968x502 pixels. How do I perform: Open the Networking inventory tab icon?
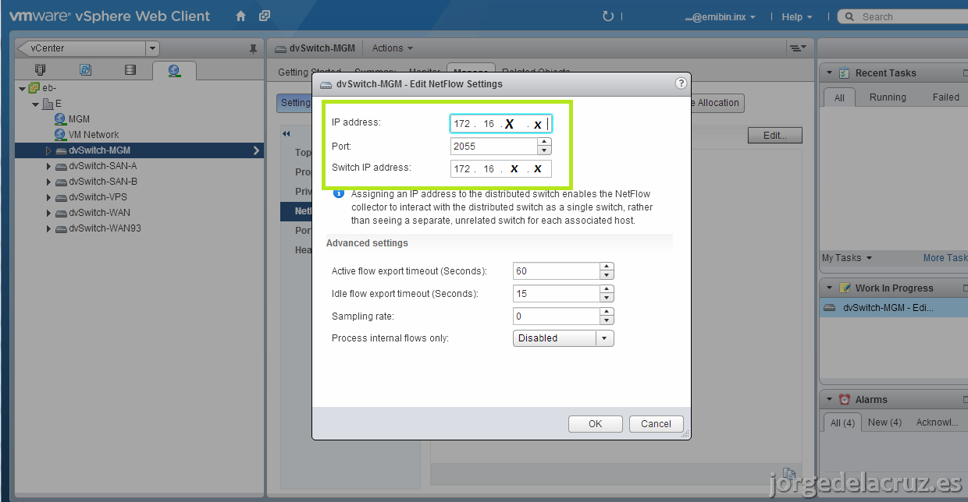pos(174,71)
